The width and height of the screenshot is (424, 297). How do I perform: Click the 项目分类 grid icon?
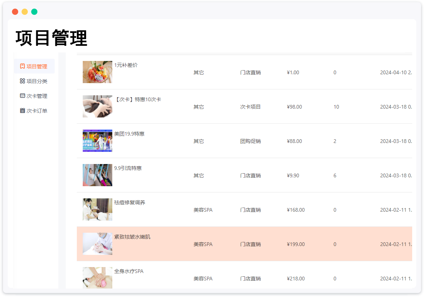pos(23,81)
